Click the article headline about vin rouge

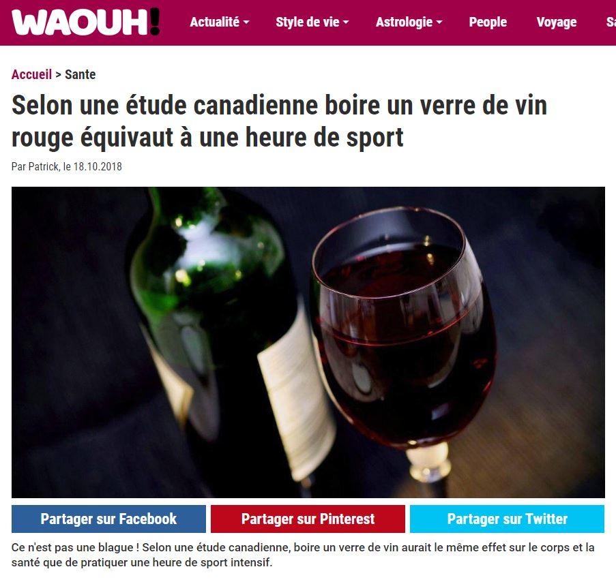coord(279,121)
